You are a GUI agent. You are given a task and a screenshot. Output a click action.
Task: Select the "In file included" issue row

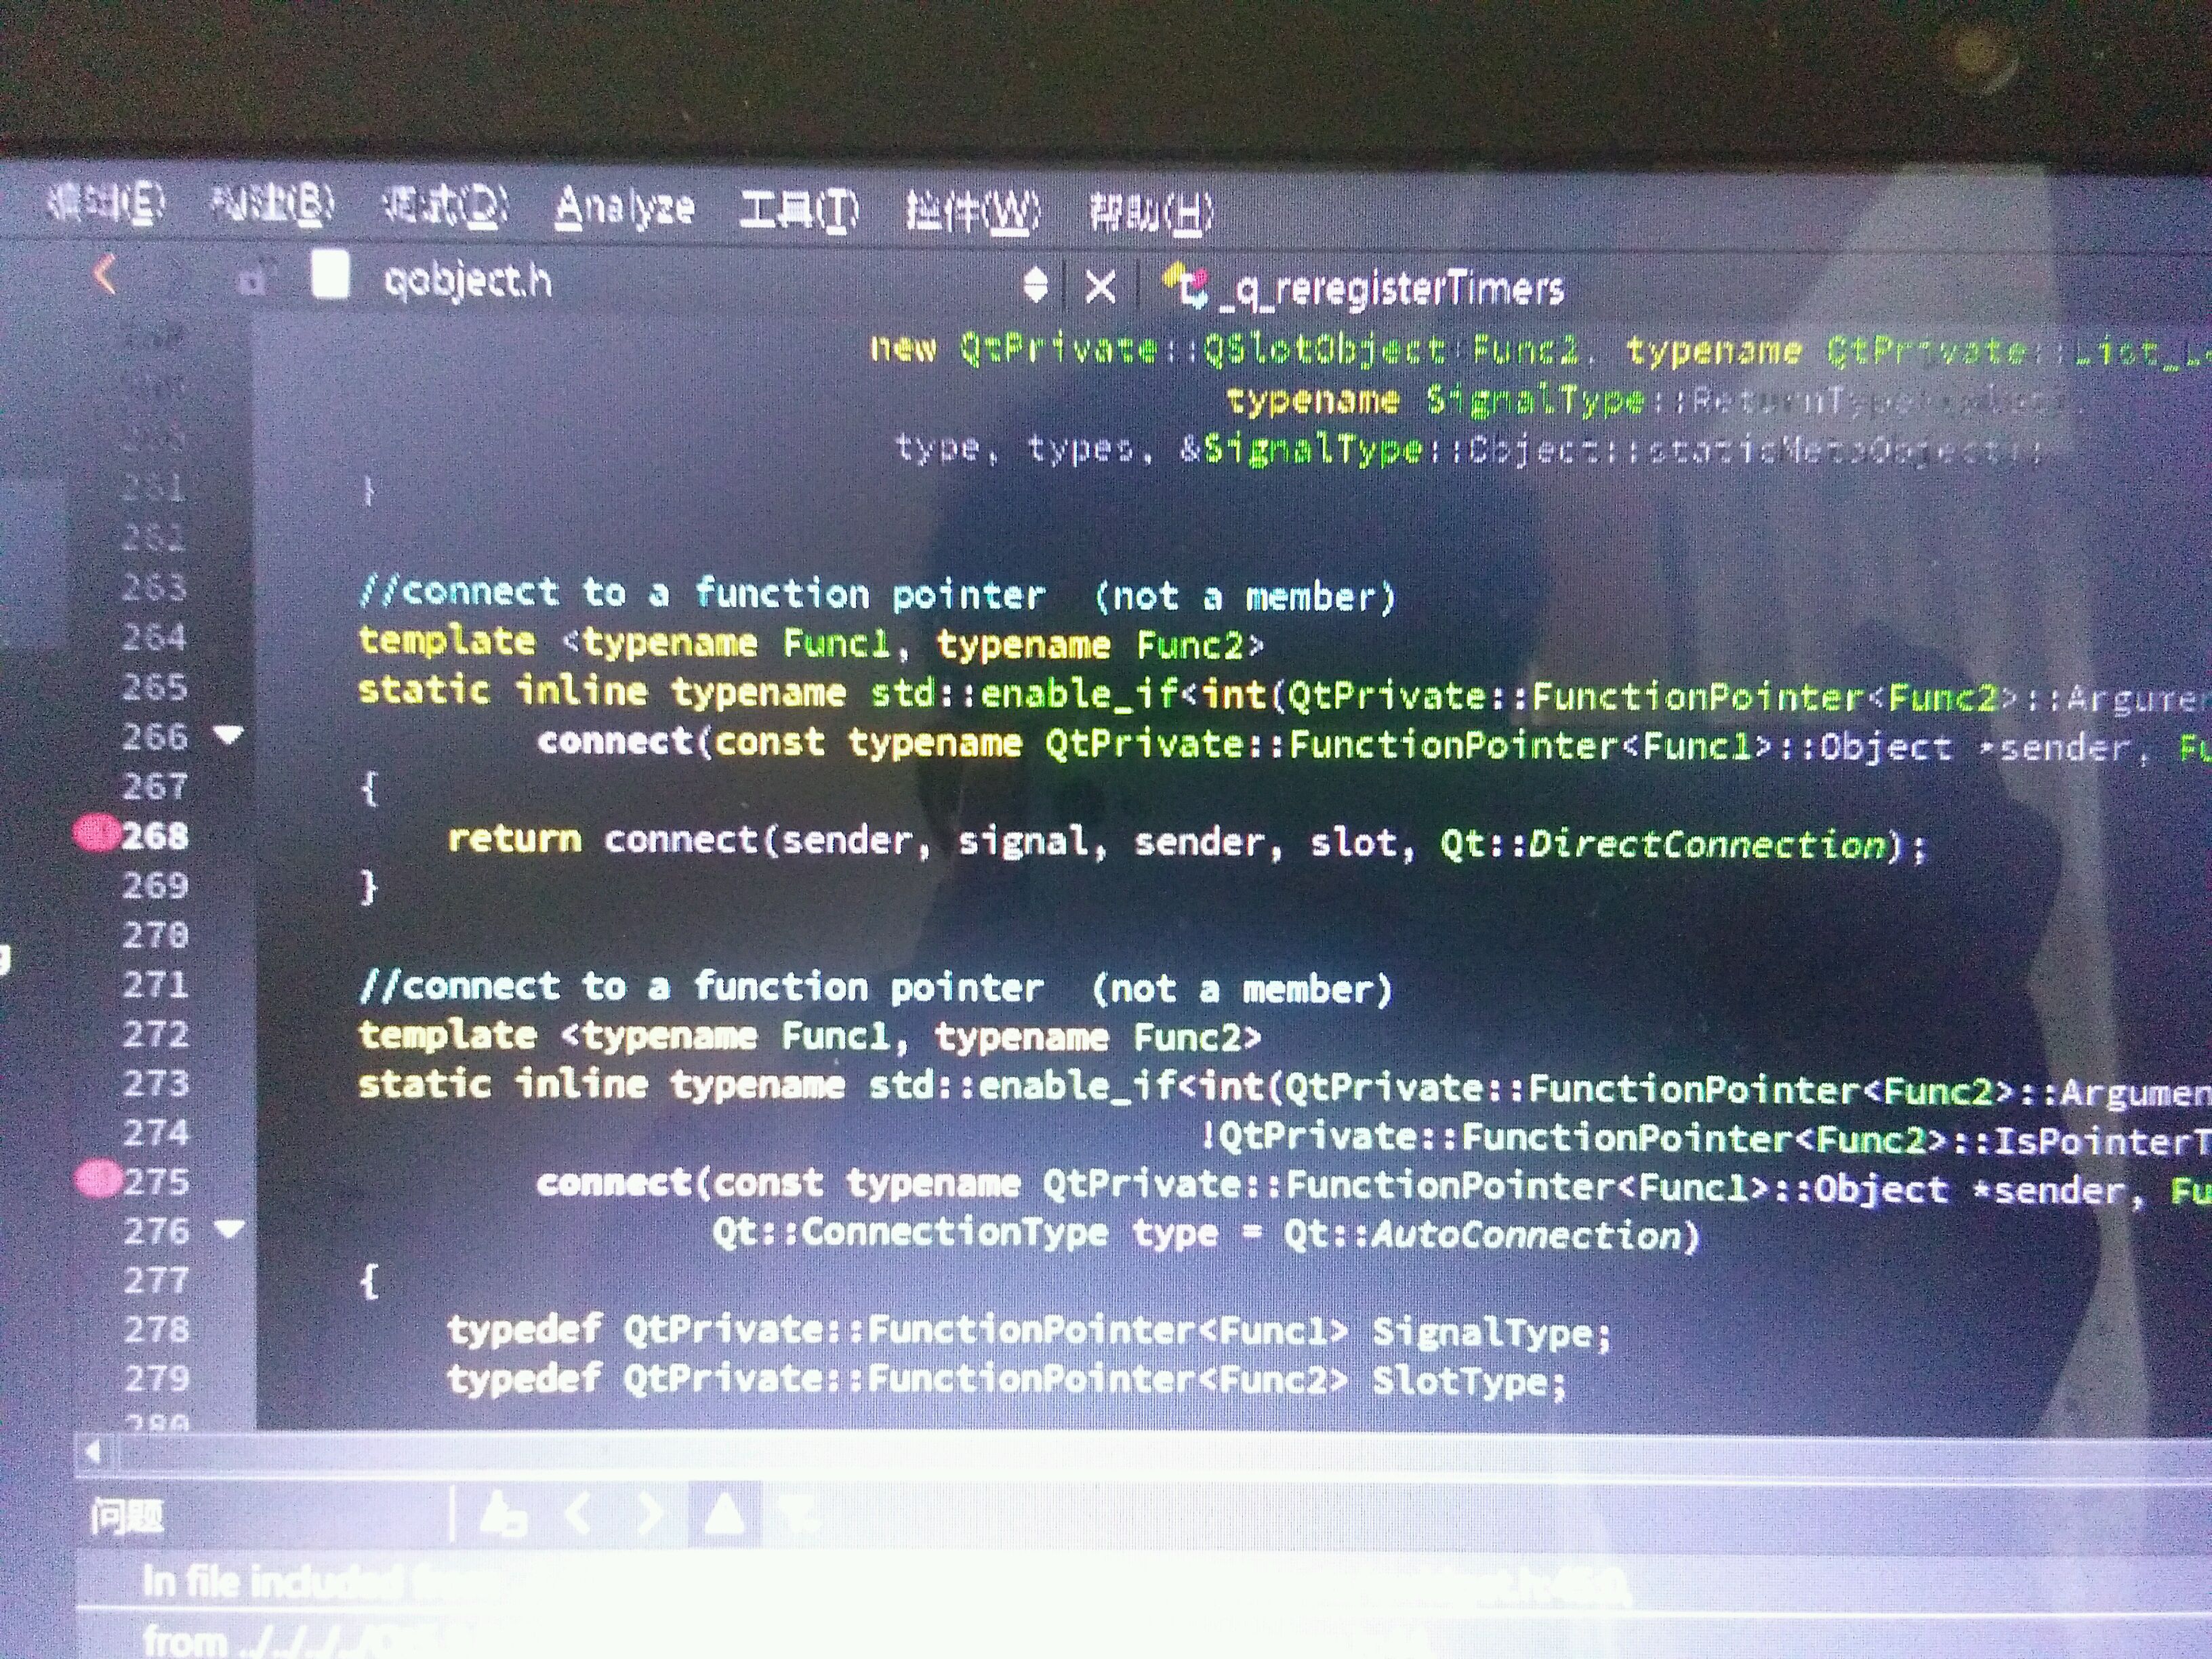click(x=1144, y=1582)
